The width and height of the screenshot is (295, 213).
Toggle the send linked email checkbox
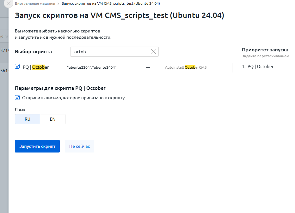[x=17, y=97]
